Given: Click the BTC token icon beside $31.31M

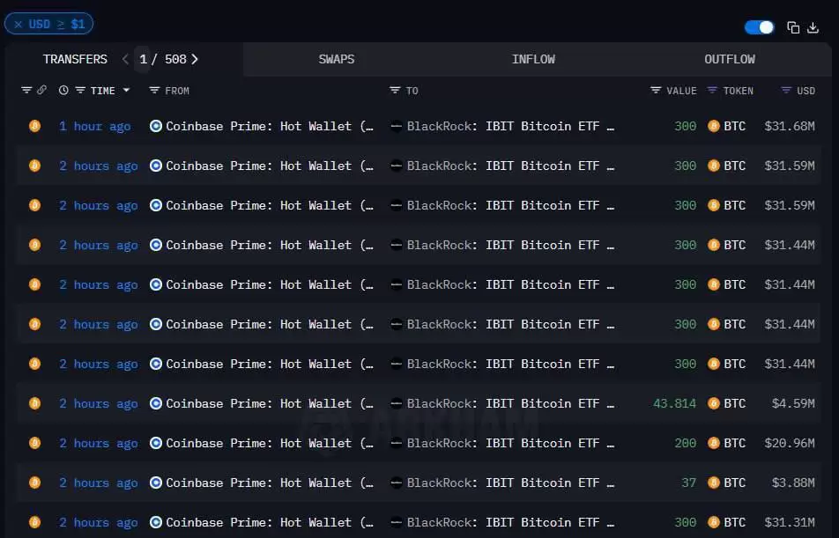Looking at the screenshot, I should click(x=713, y=522).
